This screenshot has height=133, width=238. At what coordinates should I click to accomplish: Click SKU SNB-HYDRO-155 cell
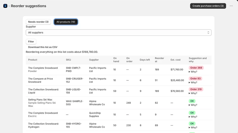pos(73,125)
